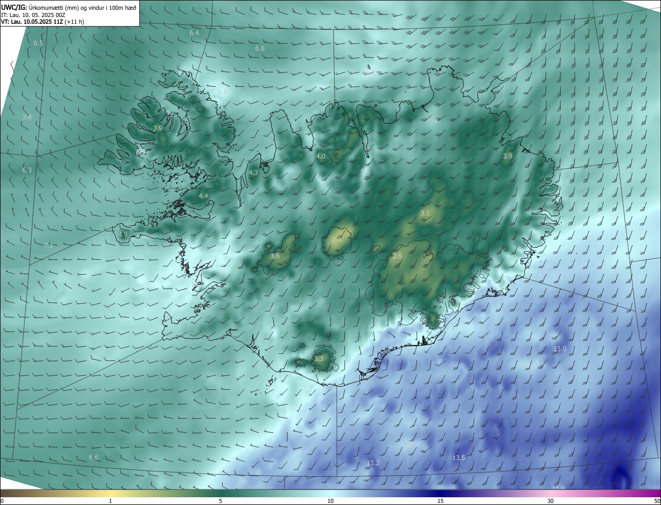The width and height of the screenshot is (661, 505).
Task: Click the 3.3 value label
Action: (319, 358)
